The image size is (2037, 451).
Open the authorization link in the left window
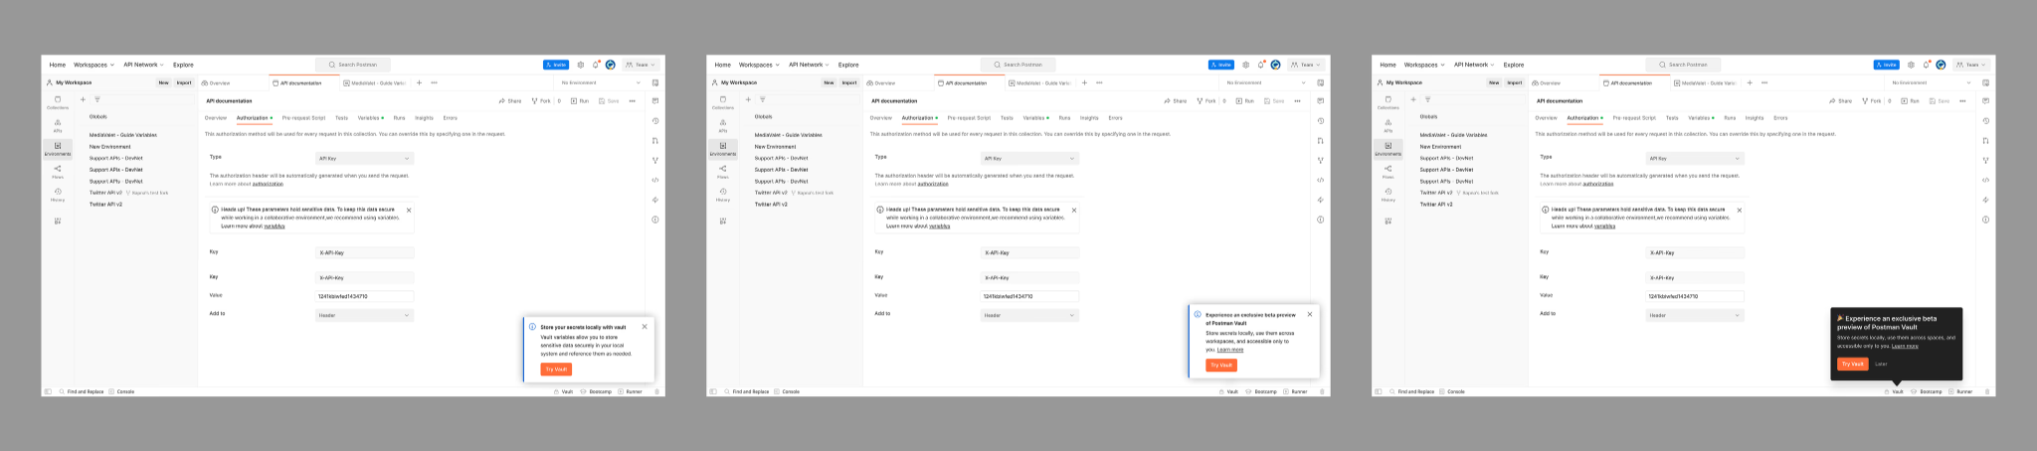tap(267, 184)
